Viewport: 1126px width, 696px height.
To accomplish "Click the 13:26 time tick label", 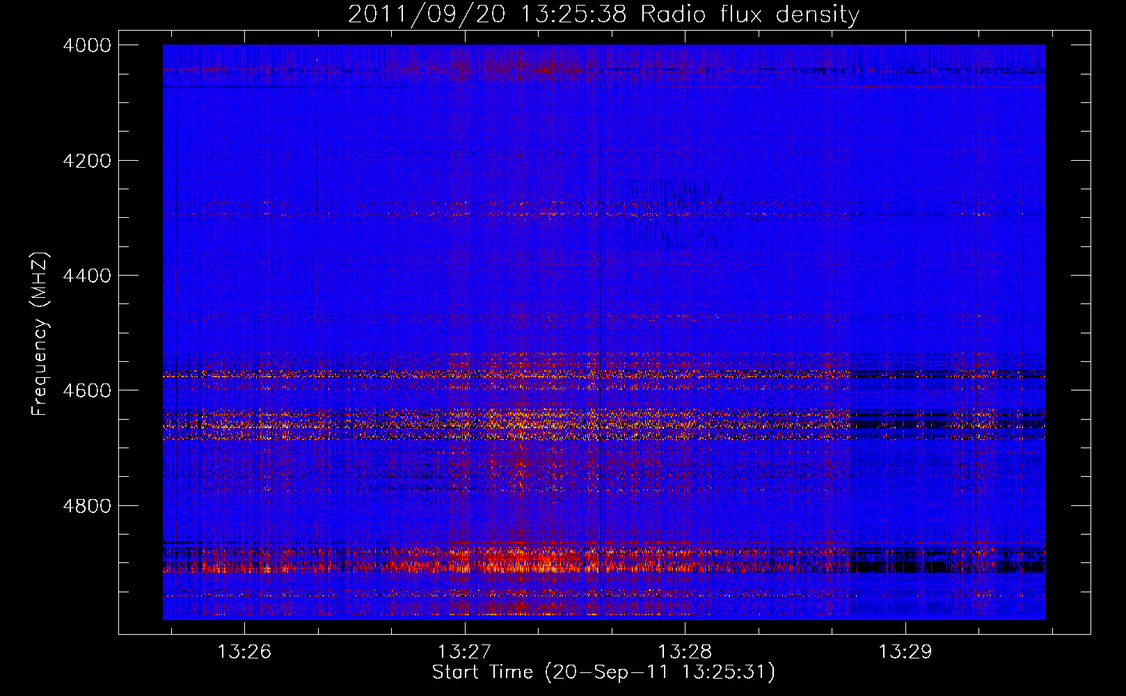I will click(x=244, y=651).
